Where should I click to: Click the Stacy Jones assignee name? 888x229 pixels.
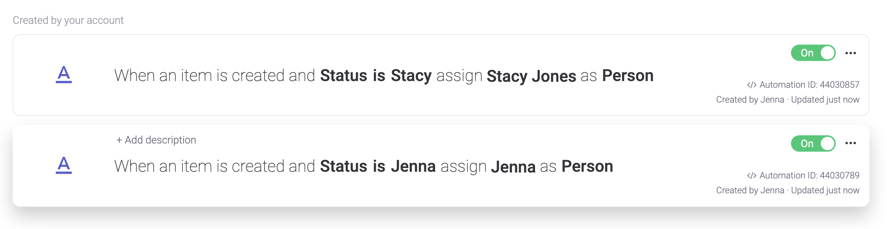(x=531, y=76)
